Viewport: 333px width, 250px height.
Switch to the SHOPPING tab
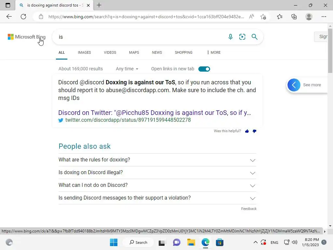(x=184, y=52)
